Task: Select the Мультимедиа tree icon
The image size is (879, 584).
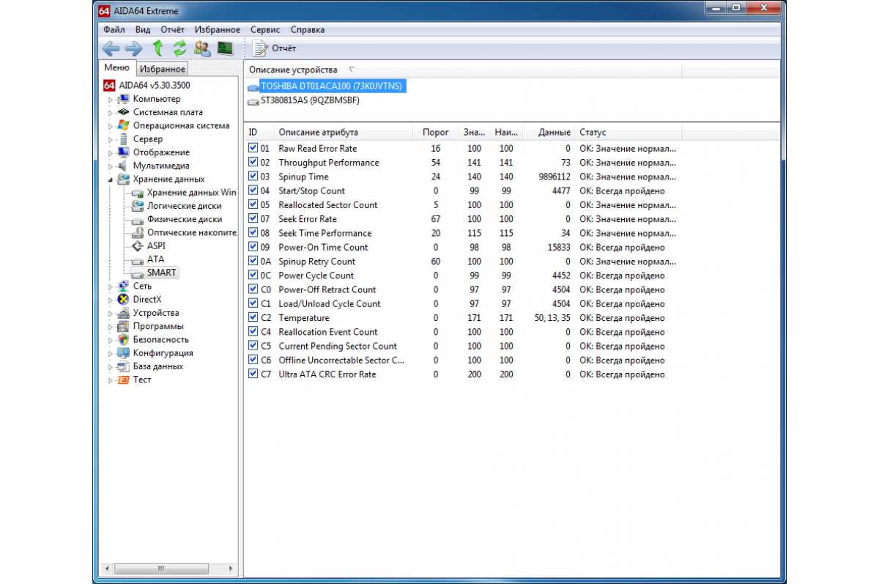Action: (124, 166)
